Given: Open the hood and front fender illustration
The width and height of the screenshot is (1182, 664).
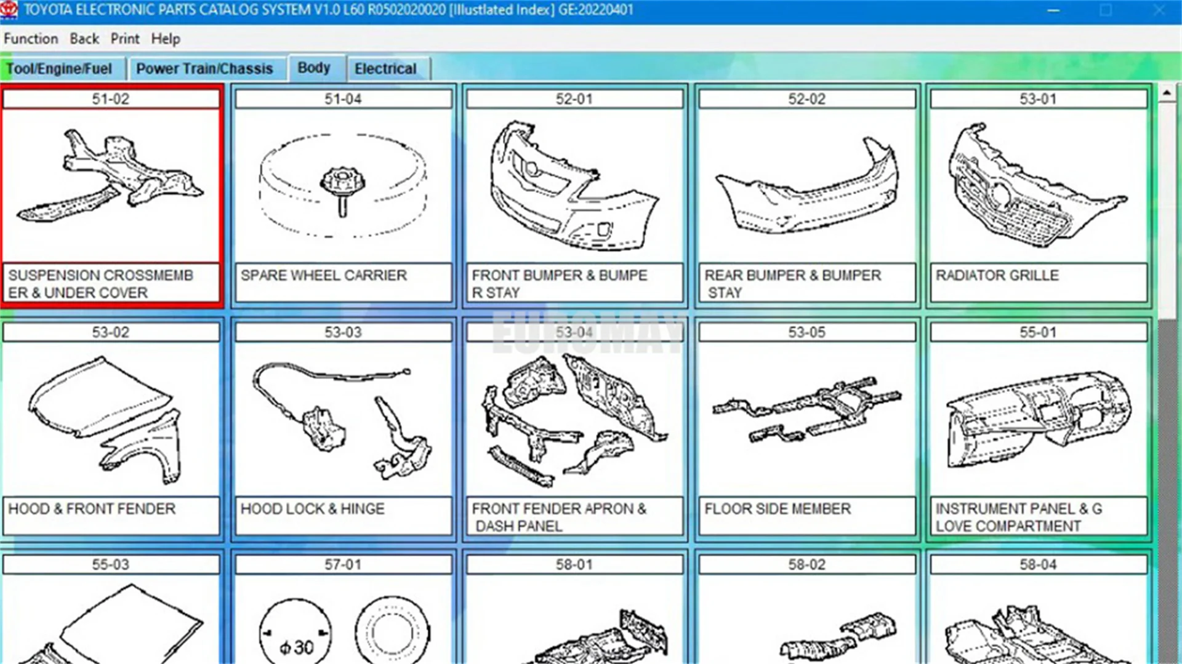Looking at the screenshot, I should click(x=111, y=419).
